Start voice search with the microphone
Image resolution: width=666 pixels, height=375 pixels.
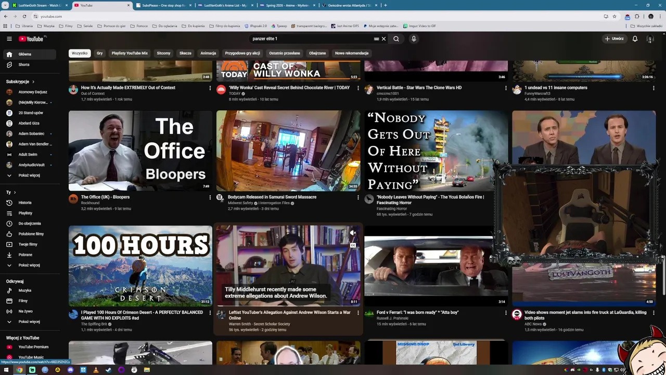coord(414,39)
